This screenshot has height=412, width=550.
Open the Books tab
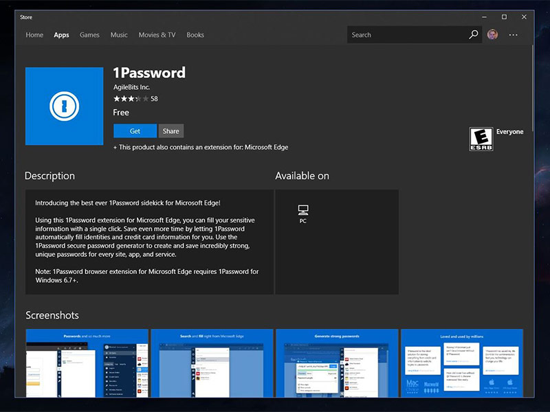(x=195, y=35)
